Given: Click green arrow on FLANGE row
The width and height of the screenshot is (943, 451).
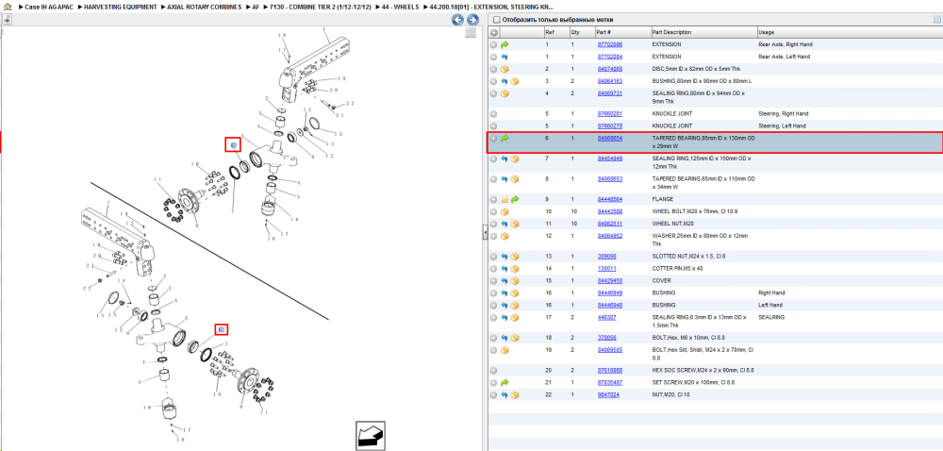Looking at the screenshot, I should click(515, 199).
